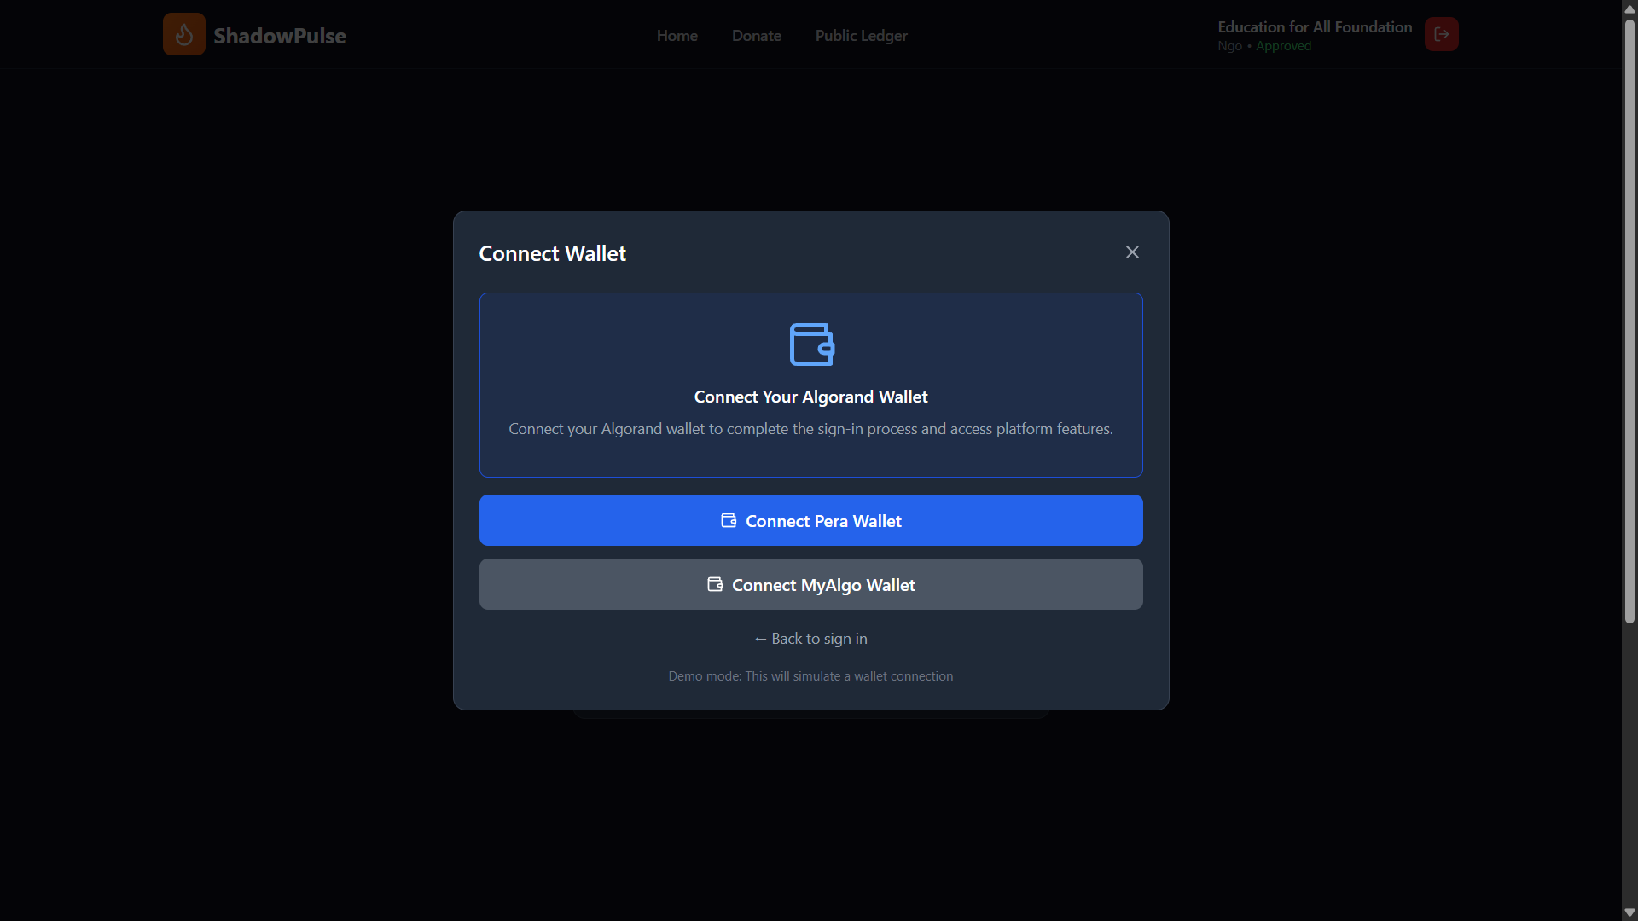1638x921 pixels.
Task: Click the large blue wallet icon
Action: click(811, 345)
